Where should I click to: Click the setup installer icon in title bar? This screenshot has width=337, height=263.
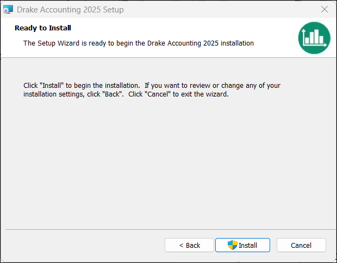(x=8, y=9)
